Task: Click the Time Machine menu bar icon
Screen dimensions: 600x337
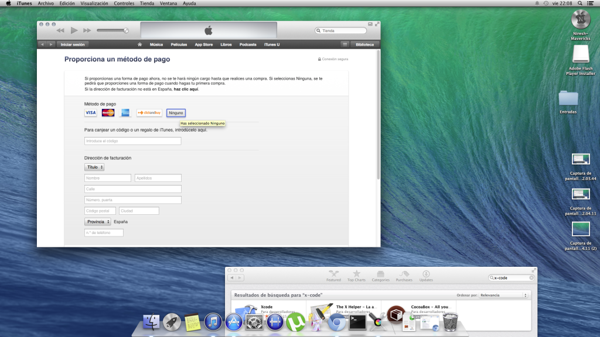Action: (546, 4)
